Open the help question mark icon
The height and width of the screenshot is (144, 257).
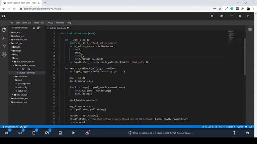pos(234,133)
